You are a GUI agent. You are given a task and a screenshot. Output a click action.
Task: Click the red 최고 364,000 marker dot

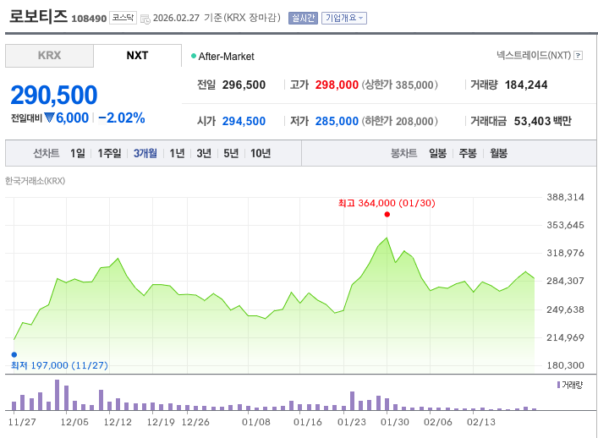pos(387,214)
